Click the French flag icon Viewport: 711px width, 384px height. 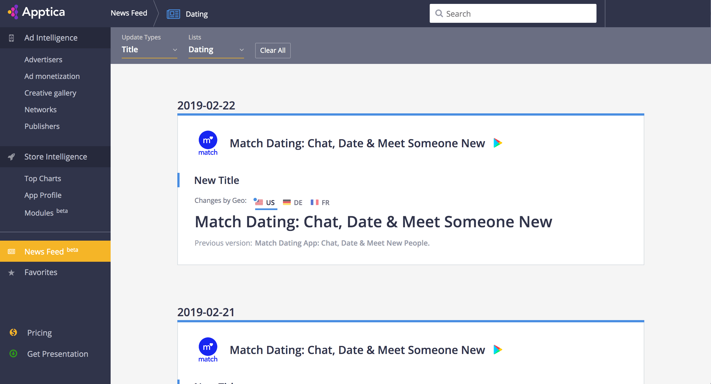coord(315,202)
